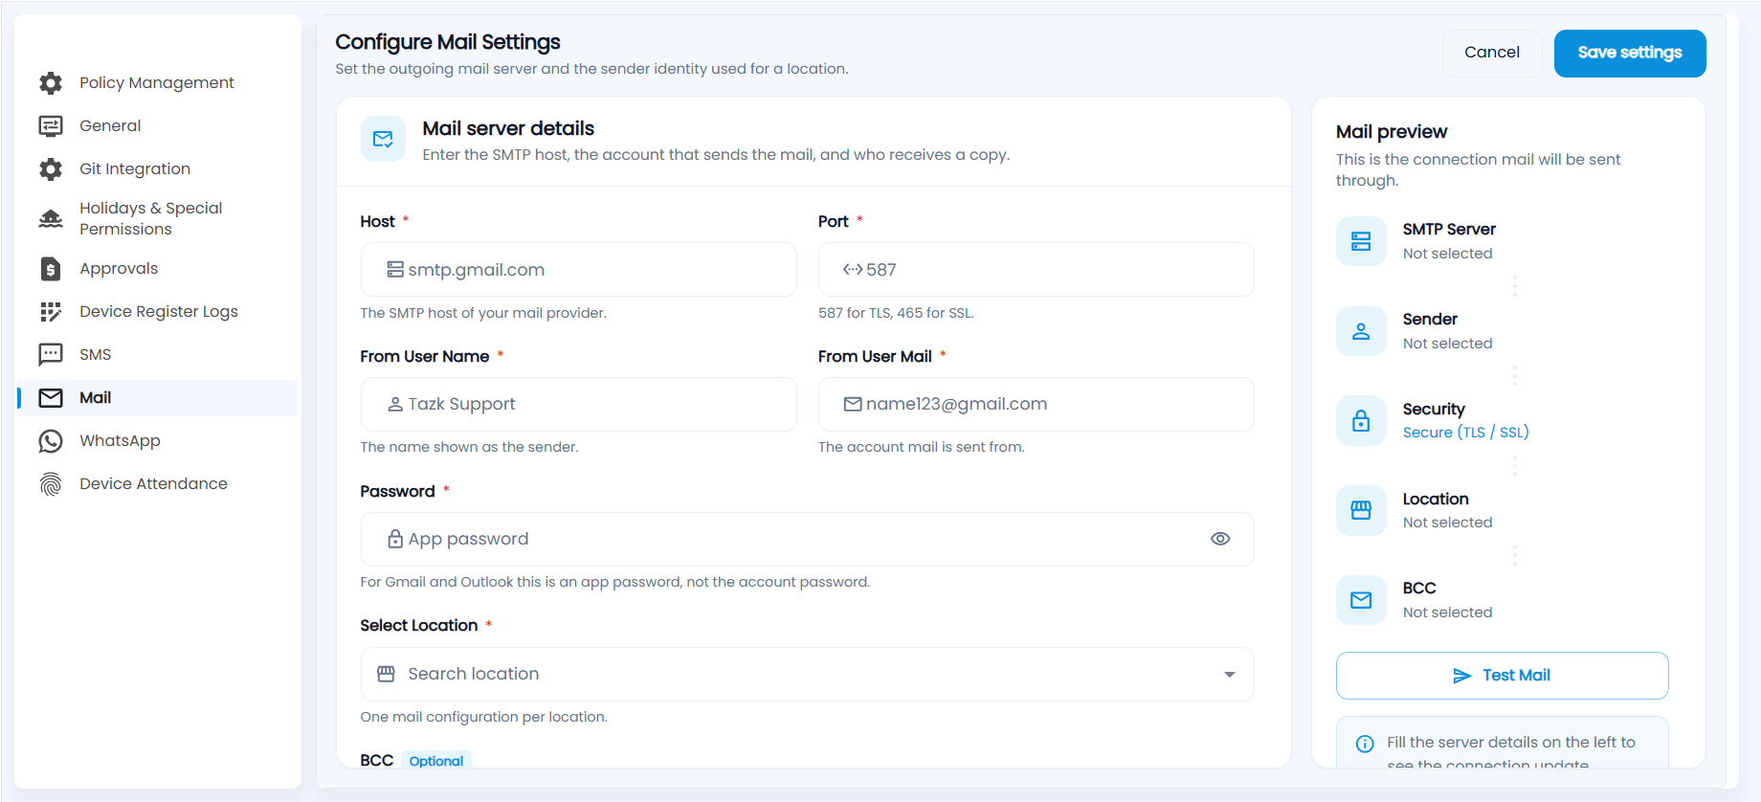Click the info icon in hint box
The height and width of the screenshot is (802, 1761).
pos(1365,744)
